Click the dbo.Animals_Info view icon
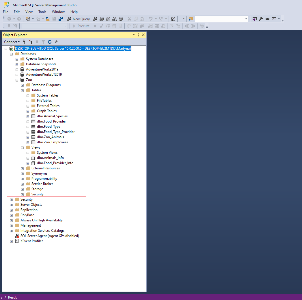 pyautogui.click(x=33, y=158)
